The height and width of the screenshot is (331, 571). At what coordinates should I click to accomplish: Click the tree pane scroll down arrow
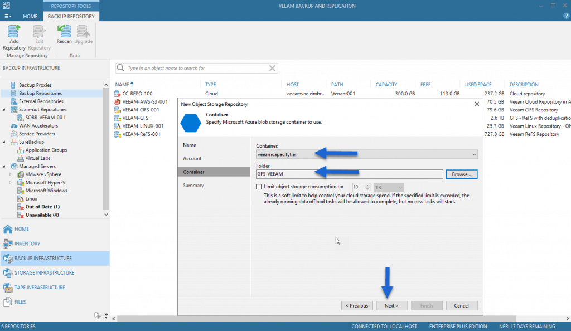[x=106, y=215]
